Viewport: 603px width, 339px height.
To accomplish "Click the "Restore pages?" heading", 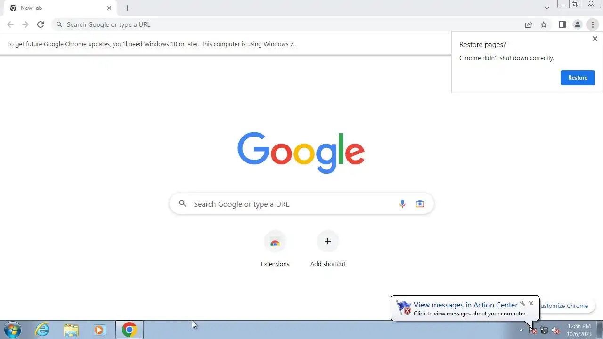I will click(482, 45).
